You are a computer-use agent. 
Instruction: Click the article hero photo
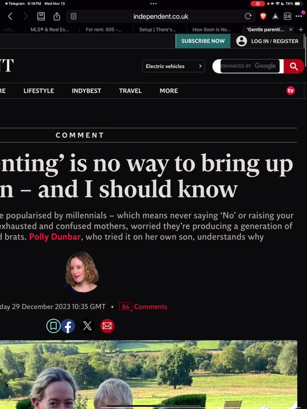coord(148,374)
